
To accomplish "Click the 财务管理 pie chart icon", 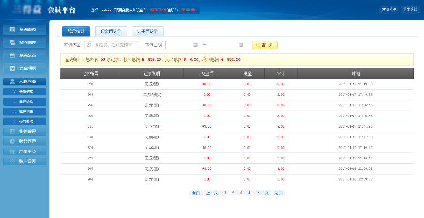I will tap(12, 141).
